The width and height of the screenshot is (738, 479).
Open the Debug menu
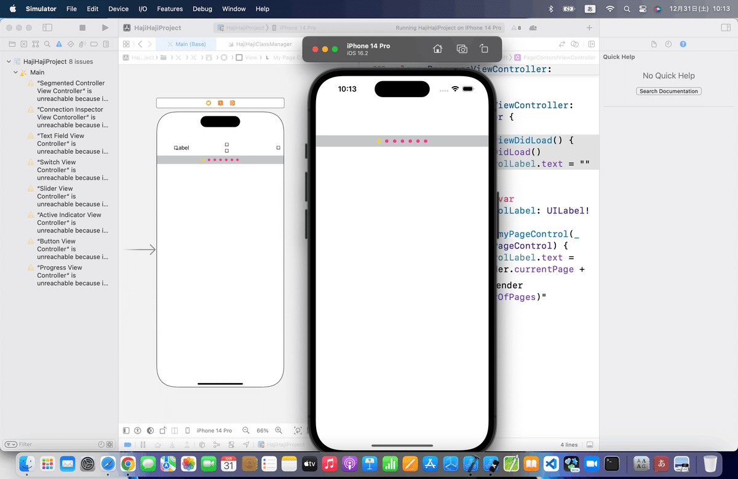coord(202,9)
